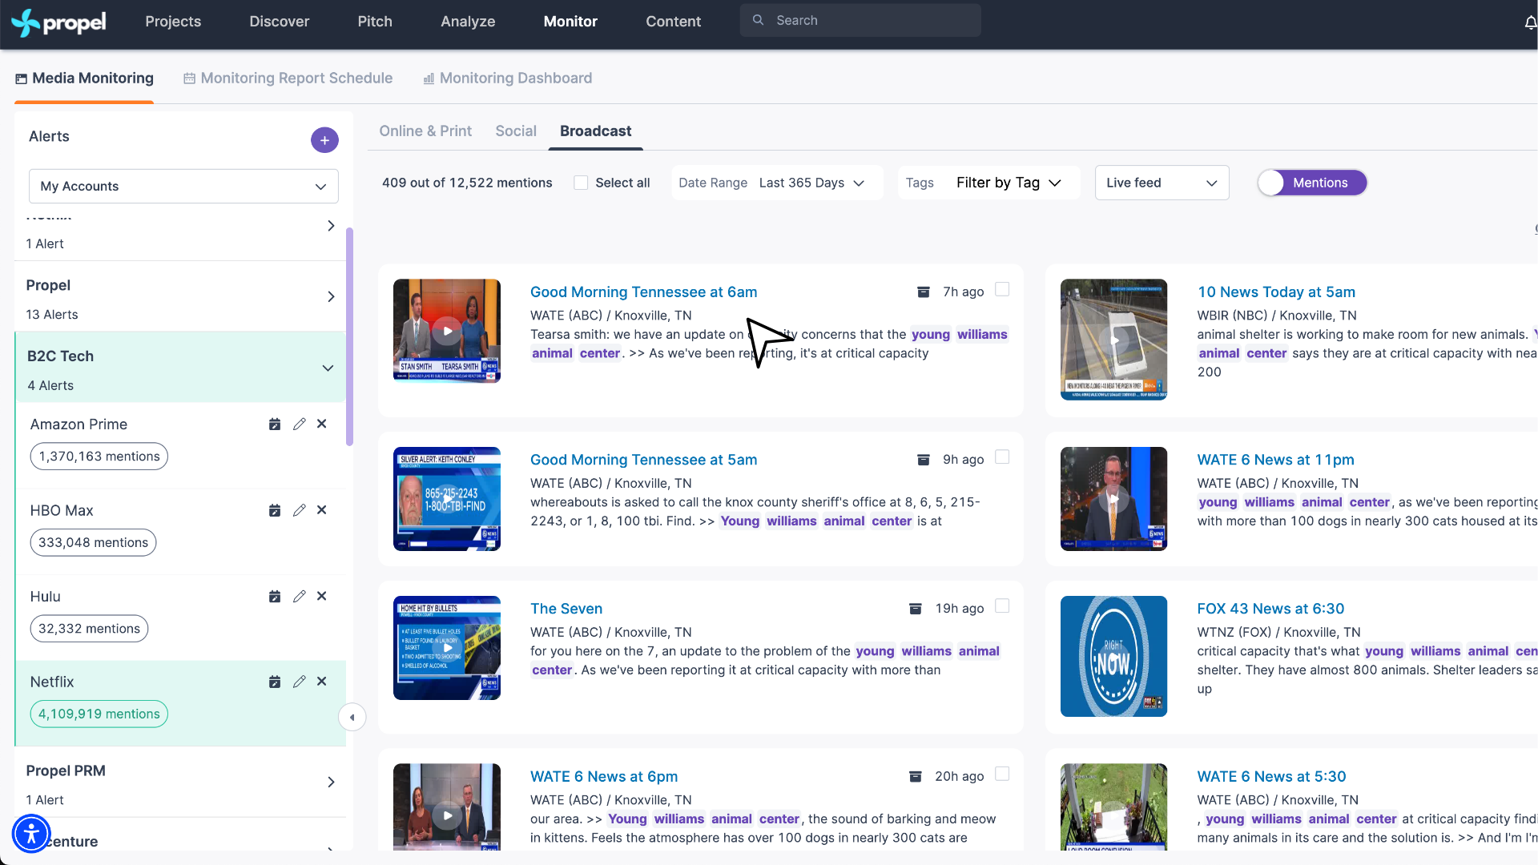Add a new alert with plus button
This screenshot has width=1538, height=865.
point(324,140)
